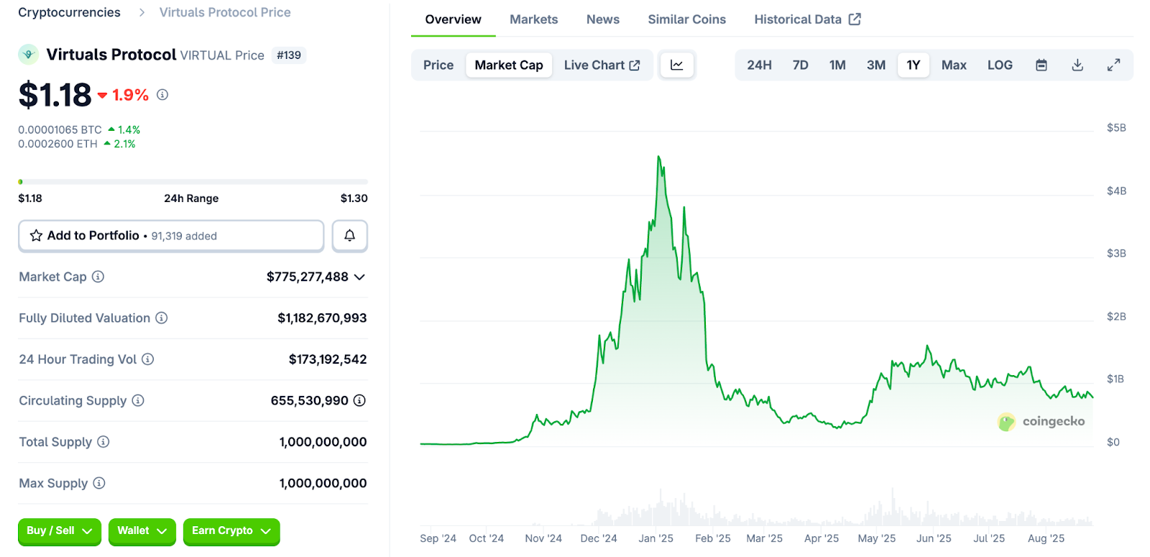Toggle LOG scale on the chart
The width and height of the screenshot is (1150, 557).
coord(999,65)
